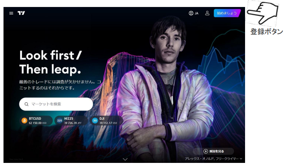Open the hamburger menu
The image size is (287, 166).
(x=11, y=13)
